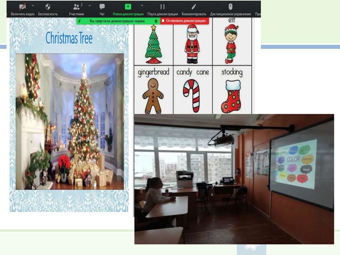Click the Дистанционное управление mouse icon
The image size is (340, 255).
pos(230,7)
